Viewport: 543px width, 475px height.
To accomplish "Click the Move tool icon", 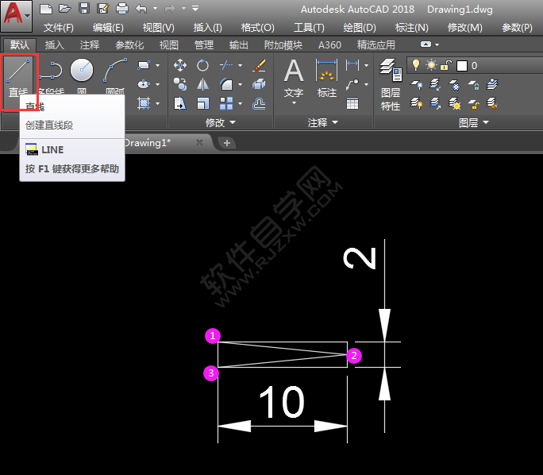I will point(180,65).
